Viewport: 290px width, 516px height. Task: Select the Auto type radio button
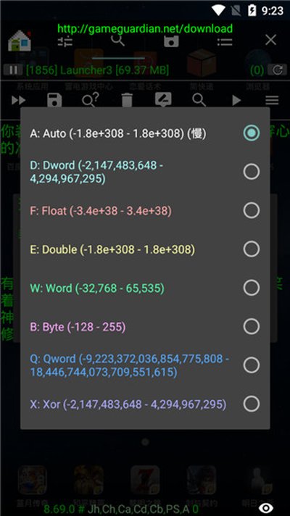[252, 133]
